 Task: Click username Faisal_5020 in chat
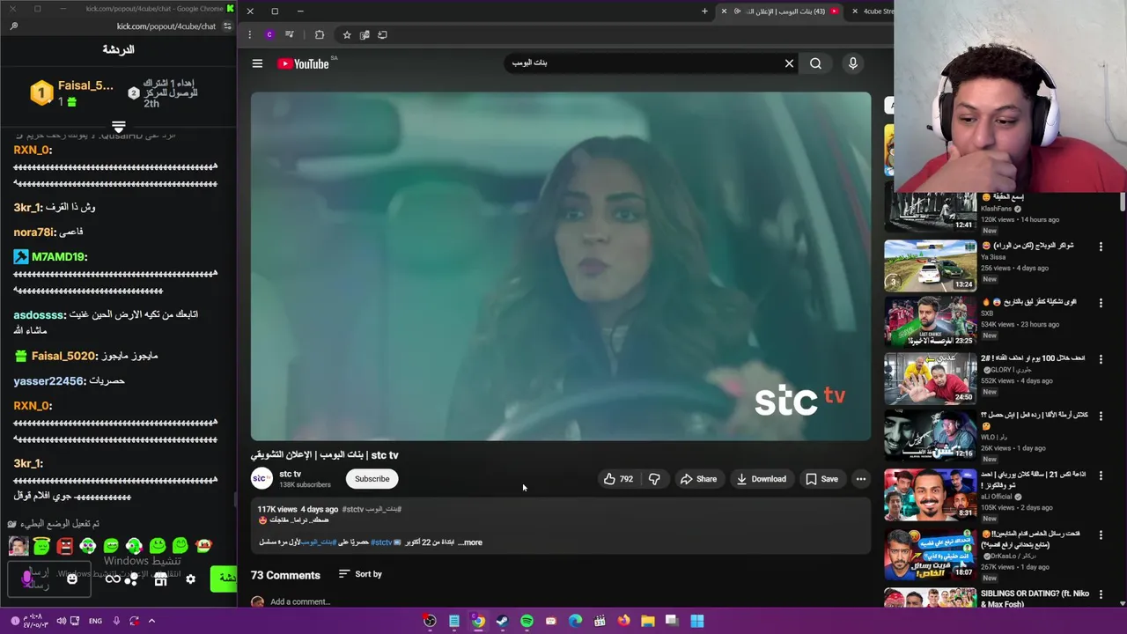coord(63,356)
